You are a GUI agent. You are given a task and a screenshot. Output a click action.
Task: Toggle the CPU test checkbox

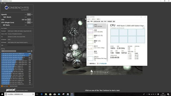pos(32,19)
